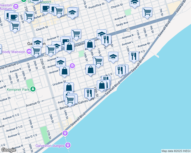
Task: Open the graduation cap marker below Postoffice St
Action: [x=72, y=13]
